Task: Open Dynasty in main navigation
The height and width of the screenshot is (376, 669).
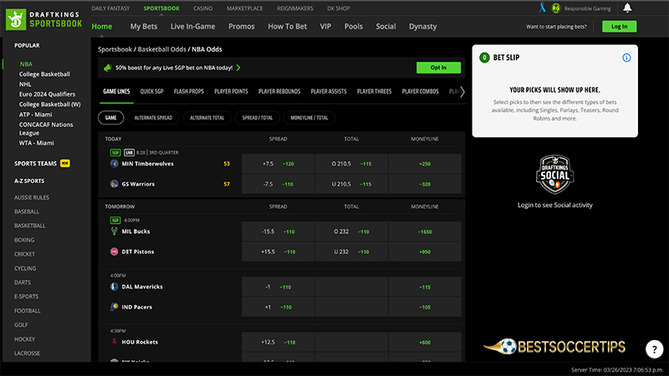Action: pos(423,27)
